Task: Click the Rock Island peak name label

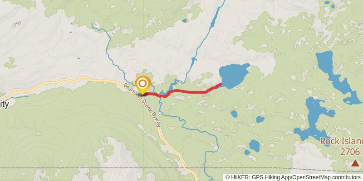Action: [x=342, y=141]
